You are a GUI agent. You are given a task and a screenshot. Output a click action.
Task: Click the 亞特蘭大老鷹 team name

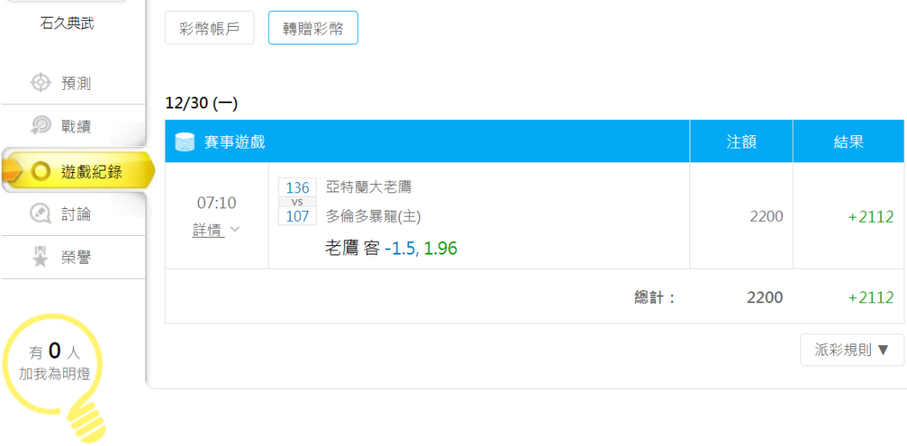369,187
